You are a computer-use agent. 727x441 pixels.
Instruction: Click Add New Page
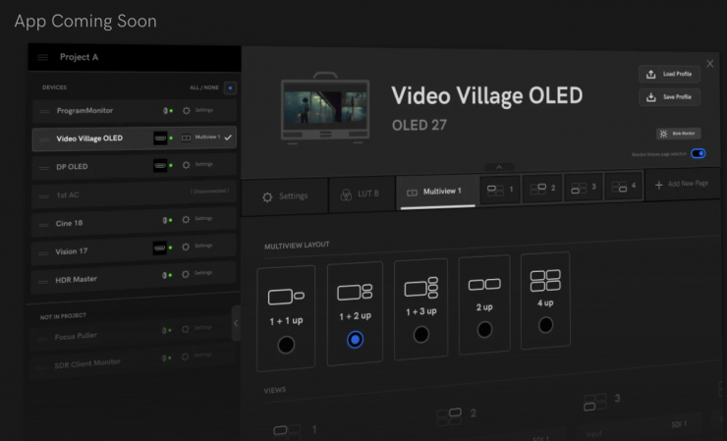[x=687, y=186]
